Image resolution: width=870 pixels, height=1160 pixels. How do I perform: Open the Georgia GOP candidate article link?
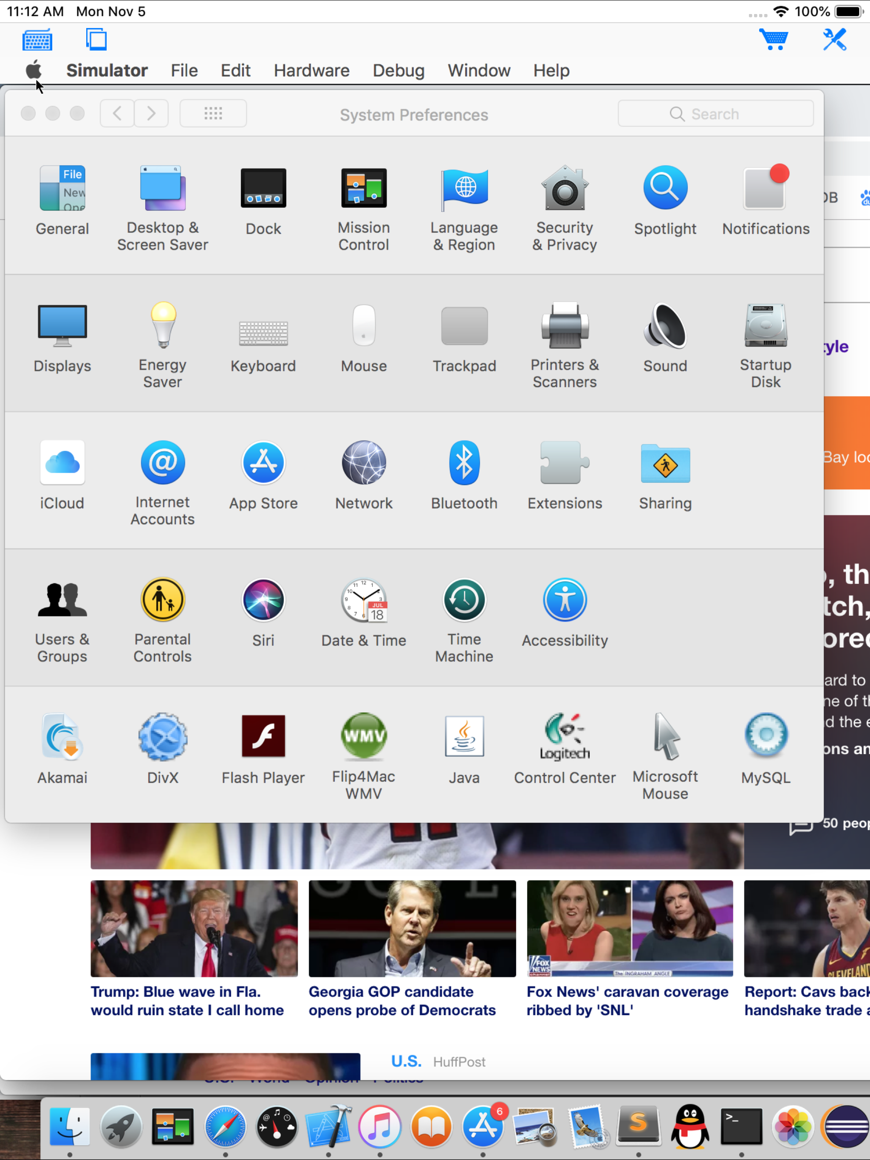[x=402, y=1001]
